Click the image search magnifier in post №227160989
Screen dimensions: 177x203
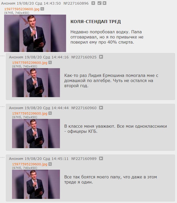pyautogui.click(x=50, y=164)
